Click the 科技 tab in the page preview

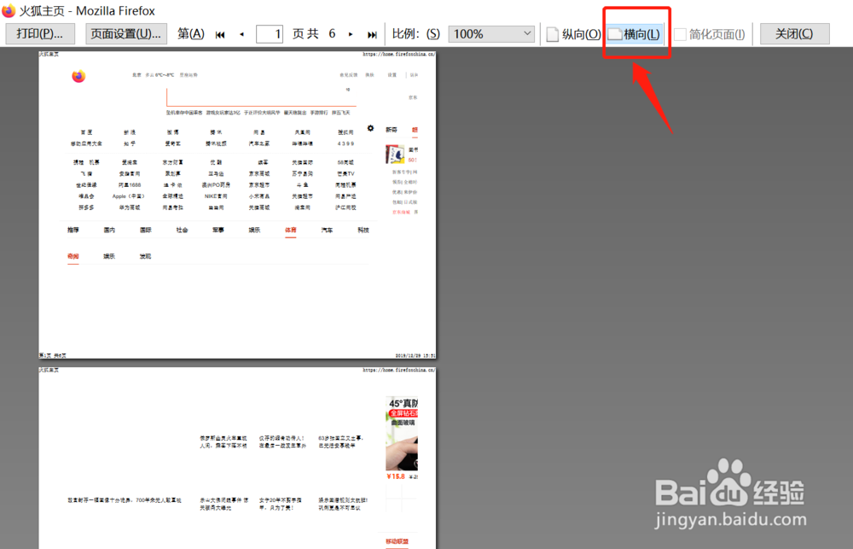click(x=363, y=230)
